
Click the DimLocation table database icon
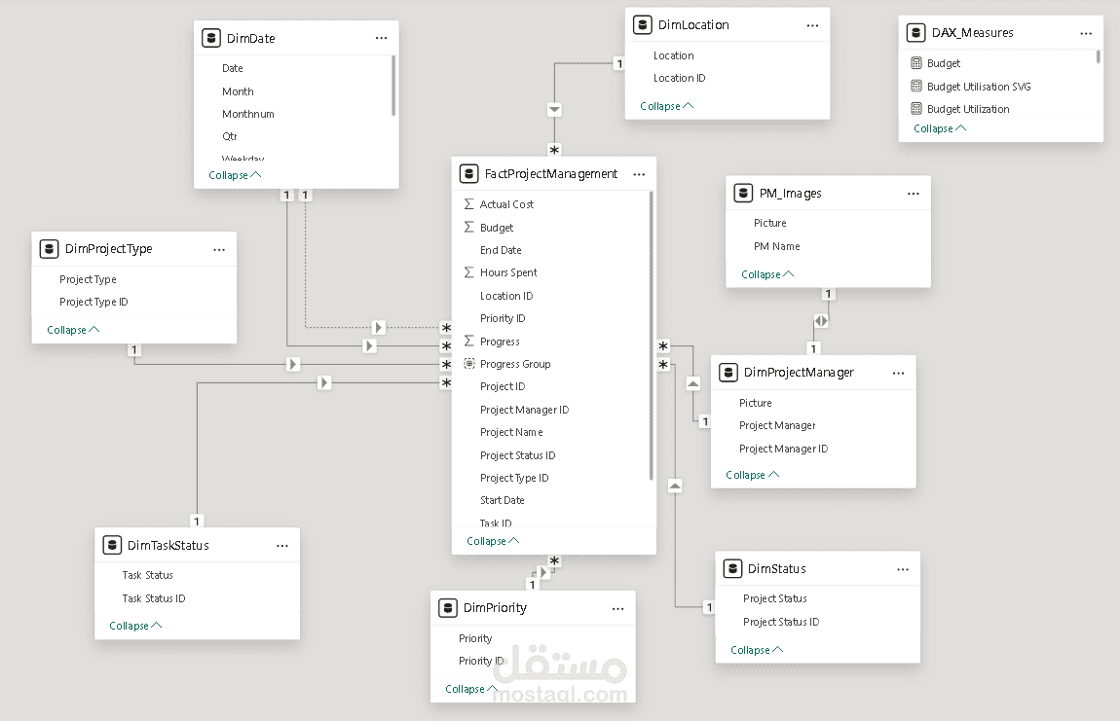pos(642,25)
